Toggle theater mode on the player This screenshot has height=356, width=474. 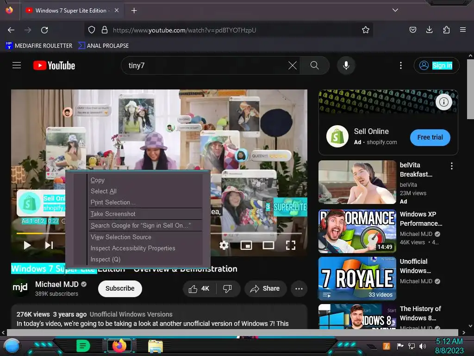coord(268,245)
